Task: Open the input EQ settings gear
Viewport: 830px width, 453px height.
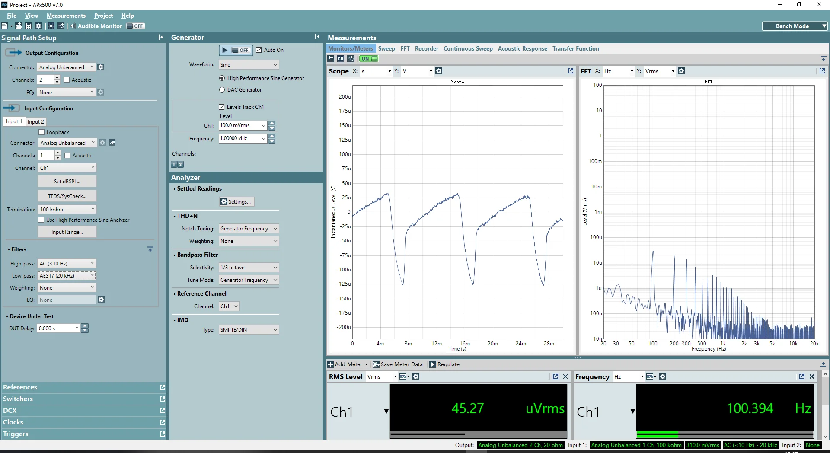Action: pos(101,300)
